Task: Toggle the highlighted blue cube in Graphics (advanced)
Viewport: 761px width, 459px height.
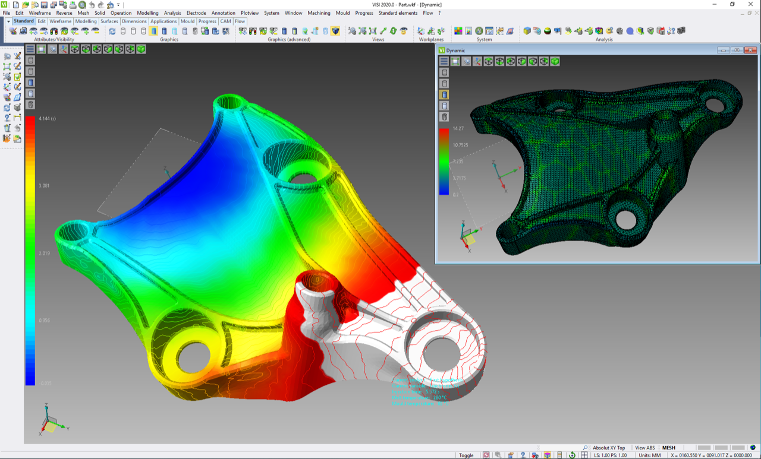Action: pyautogui.click(x=335, y=31)
